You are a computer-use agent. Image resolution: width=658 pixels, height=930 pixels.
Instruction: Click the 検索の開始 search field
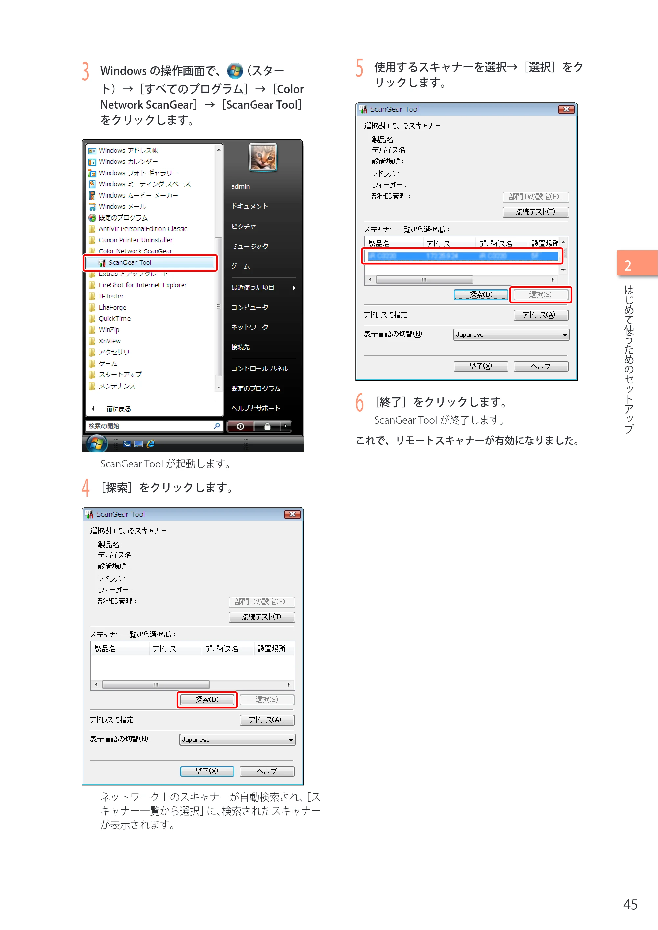154,426
